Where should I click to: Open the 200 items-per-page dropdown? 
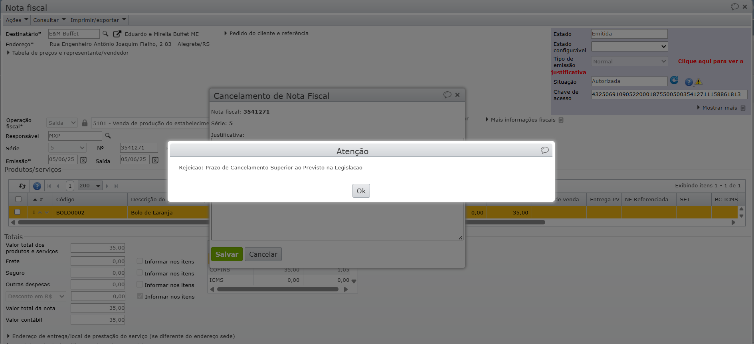click(90, 186)
